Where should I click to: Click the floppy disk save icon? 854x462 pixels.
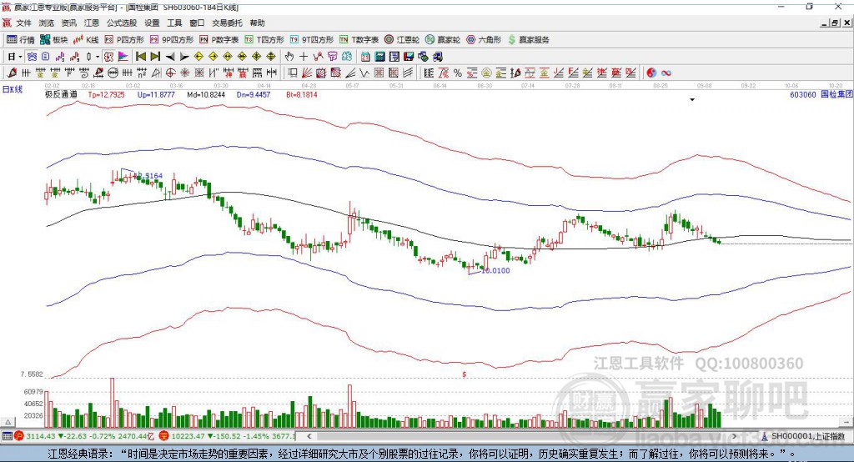point(409,56)
